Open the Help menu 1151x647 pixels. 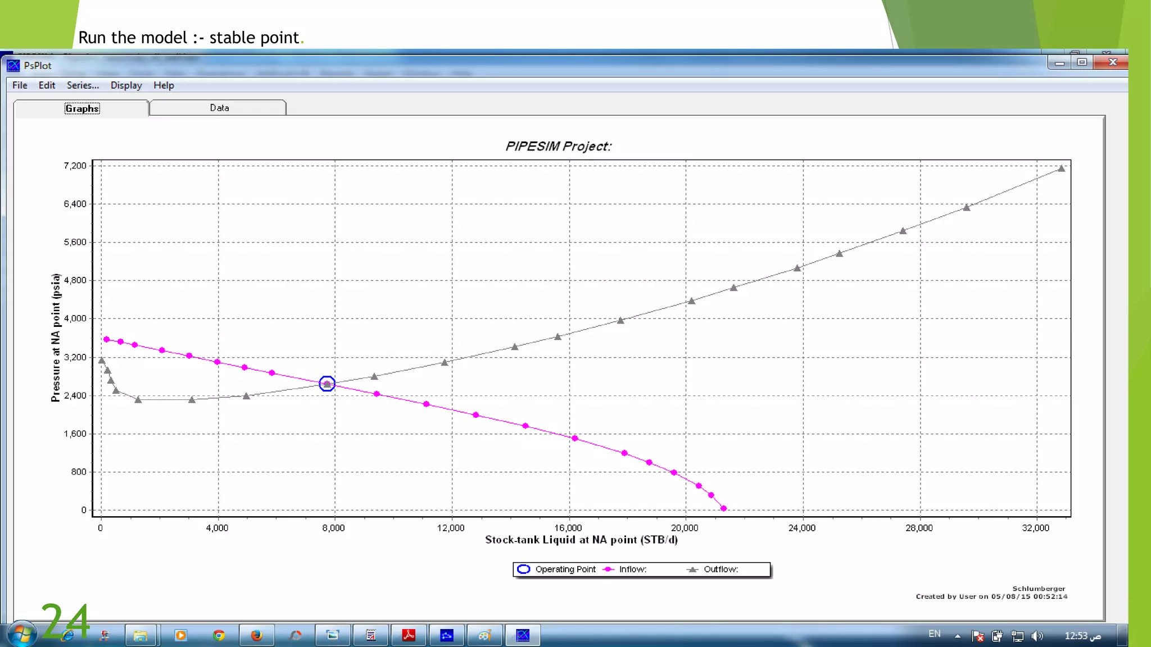(x=164, y=85)
